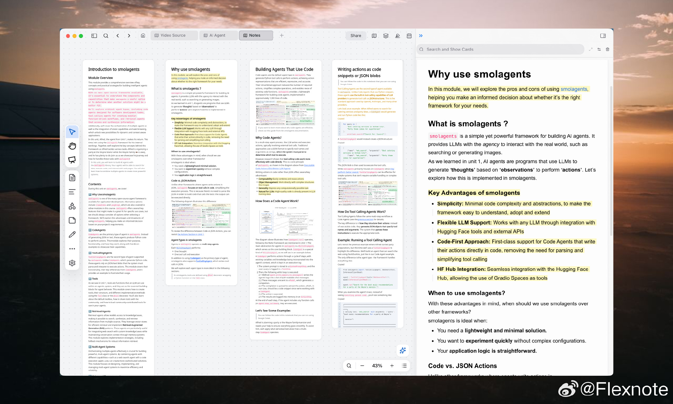Screen dimensions: 673x404
Task: Click the Key Advantages of smolagents heading
Action: pos(474,193)
